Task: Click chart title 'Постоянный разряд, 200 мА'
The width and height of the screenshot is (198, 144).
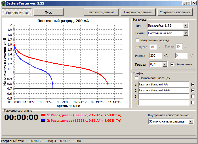Action: pos(63,21)
